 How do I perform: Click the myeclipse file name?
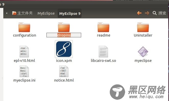click(143, 61)
